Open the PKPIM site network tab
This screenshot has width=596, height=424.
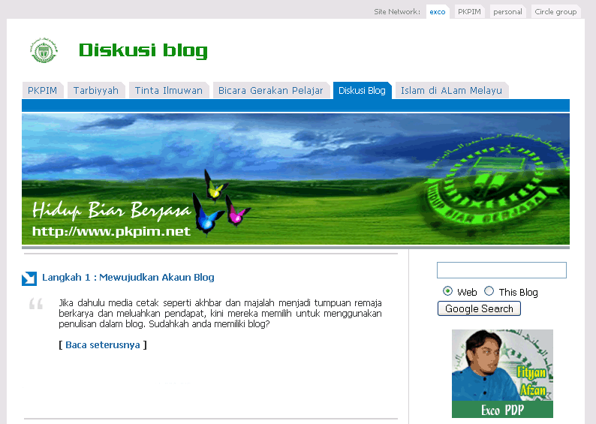click(469, 12)
